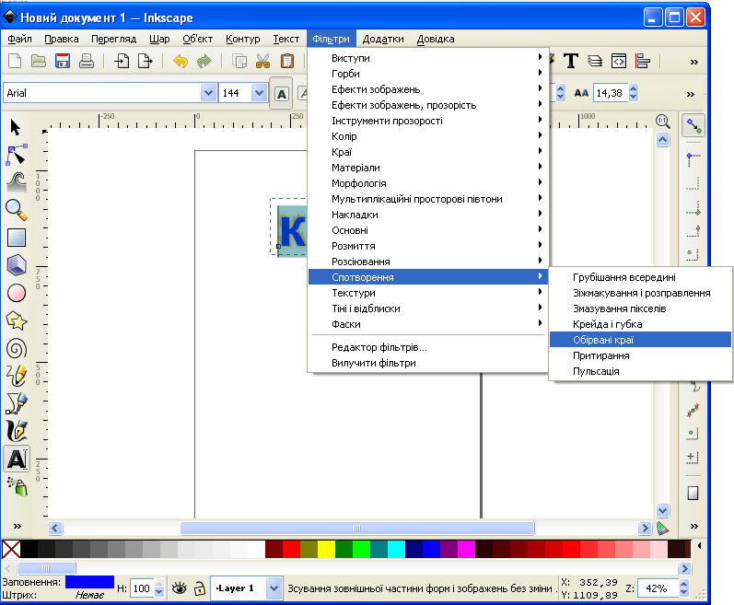Select the Node editing tool

click(x=17, y=155)
